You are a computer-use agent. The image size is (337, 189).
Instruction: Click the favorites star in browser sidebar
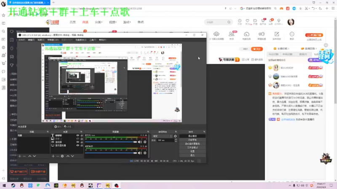(x=3, y=15)
